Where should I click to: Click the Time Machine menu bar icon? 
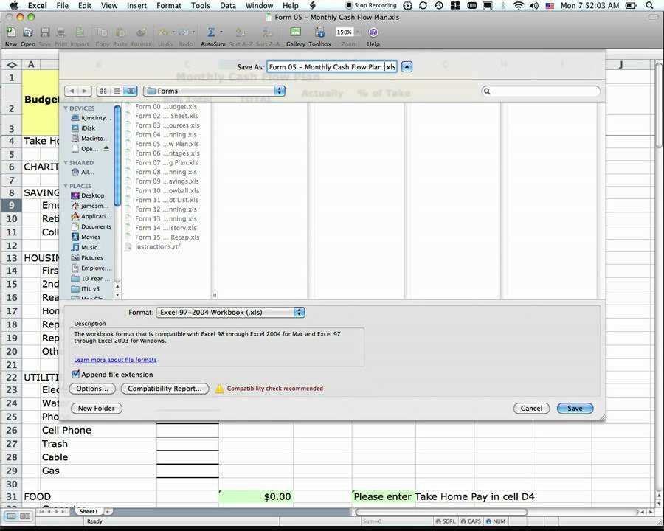[x=439, y=5]
